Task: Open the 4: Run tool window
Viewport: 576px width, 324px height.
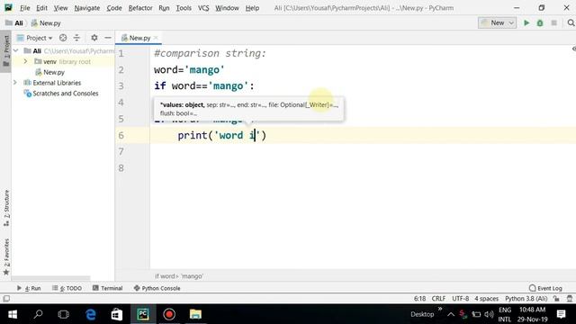Action: (x=29, y=288)
